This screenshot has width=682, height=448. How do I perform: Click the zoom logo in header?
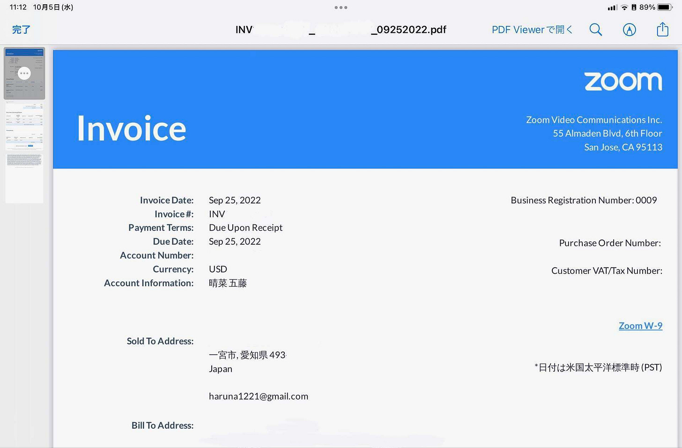pos(623,82)
